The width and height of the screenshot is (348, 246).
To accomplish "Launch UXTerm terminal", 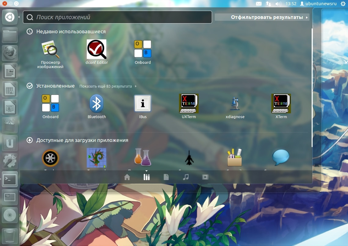I will tap(189, 107).
